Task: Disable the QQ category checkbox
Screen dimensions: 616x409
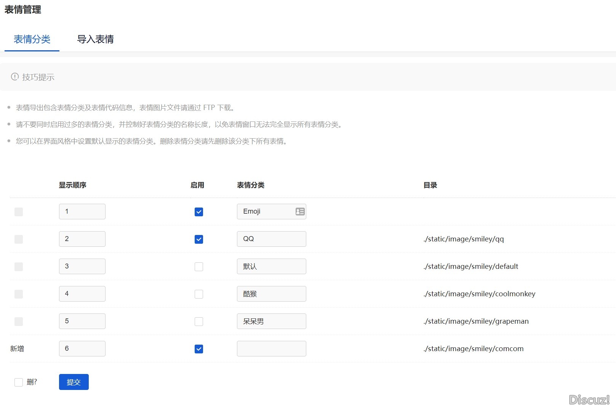Action: tap(198, 239)
